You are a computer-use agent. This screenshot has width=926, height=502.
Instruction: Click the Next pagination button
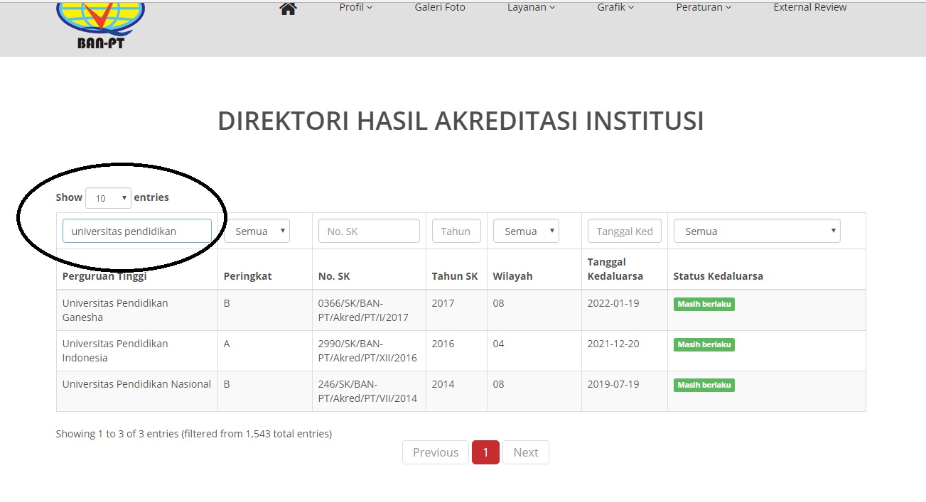coord(525,452)
